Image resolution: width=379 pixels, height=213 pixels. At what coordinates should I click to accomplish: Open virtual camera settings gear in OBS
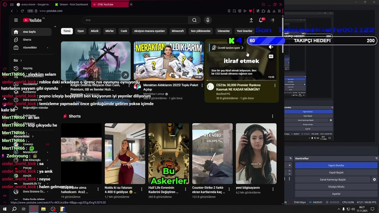point(374,180)
